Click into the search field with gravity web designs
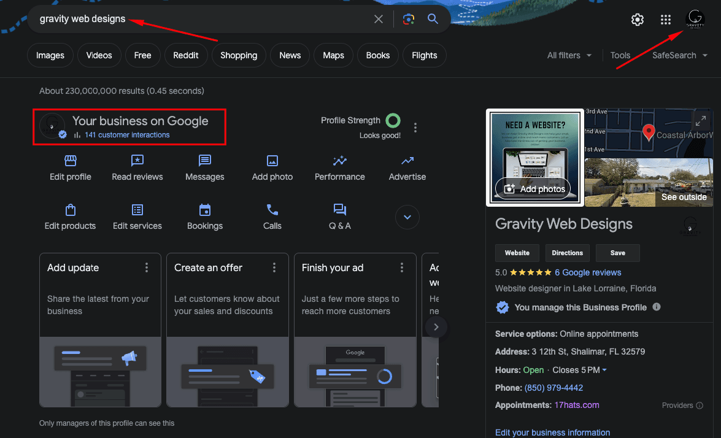Image resolution: width=721 pixels, height=438 pixels. pos(202,19)
